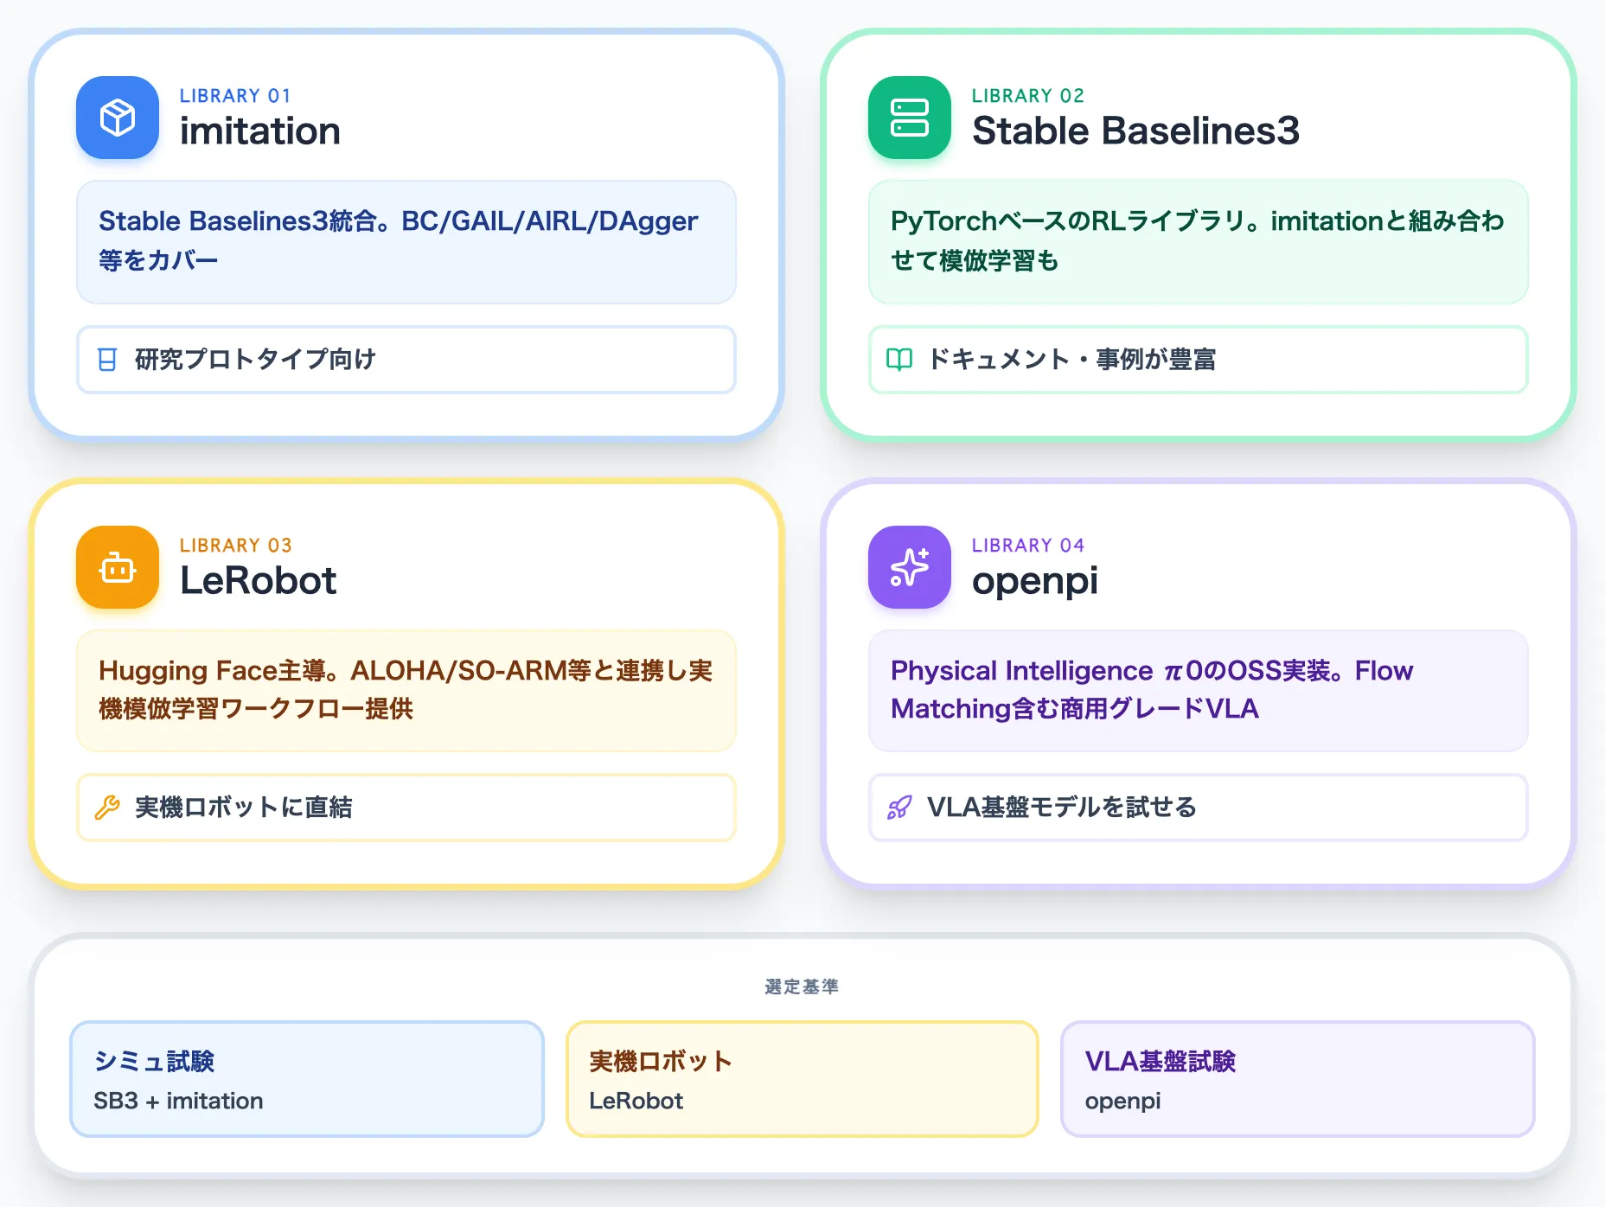
Task: Click the Physical Intelligence π0 description box
Action: pos(1199,691)
